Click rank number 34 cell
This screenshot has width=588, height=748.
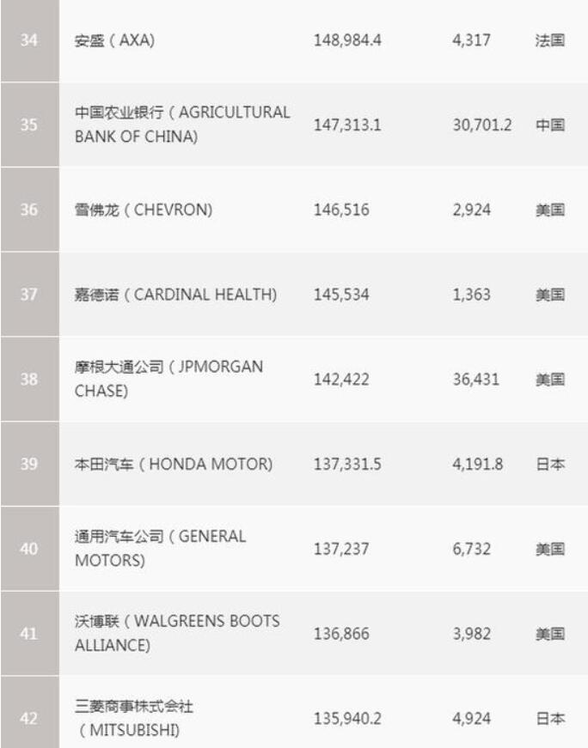(x=29, y=40)
